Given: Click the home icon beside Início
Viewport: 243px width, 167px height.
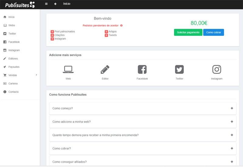Looking at the screenshot, I should 5,17.
